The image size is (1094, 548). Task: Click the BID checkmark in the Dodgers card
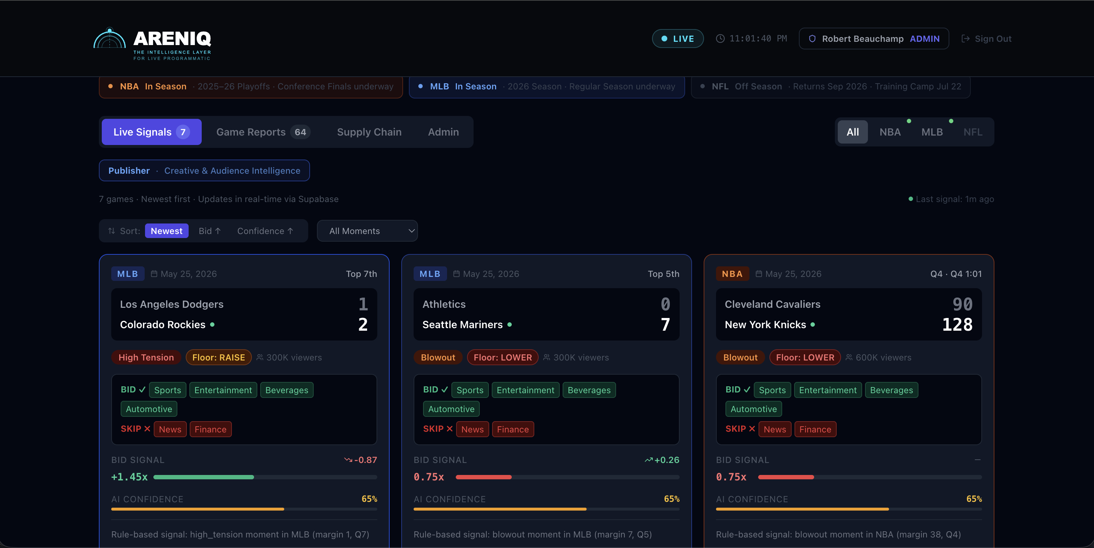tap(142, 390)
